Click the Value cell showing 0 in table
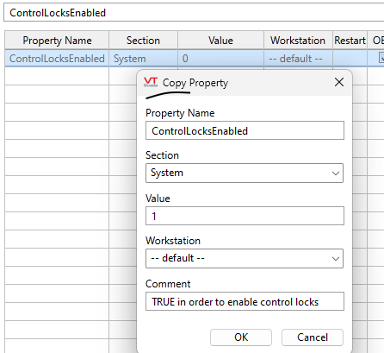 [x=220, y=59]
